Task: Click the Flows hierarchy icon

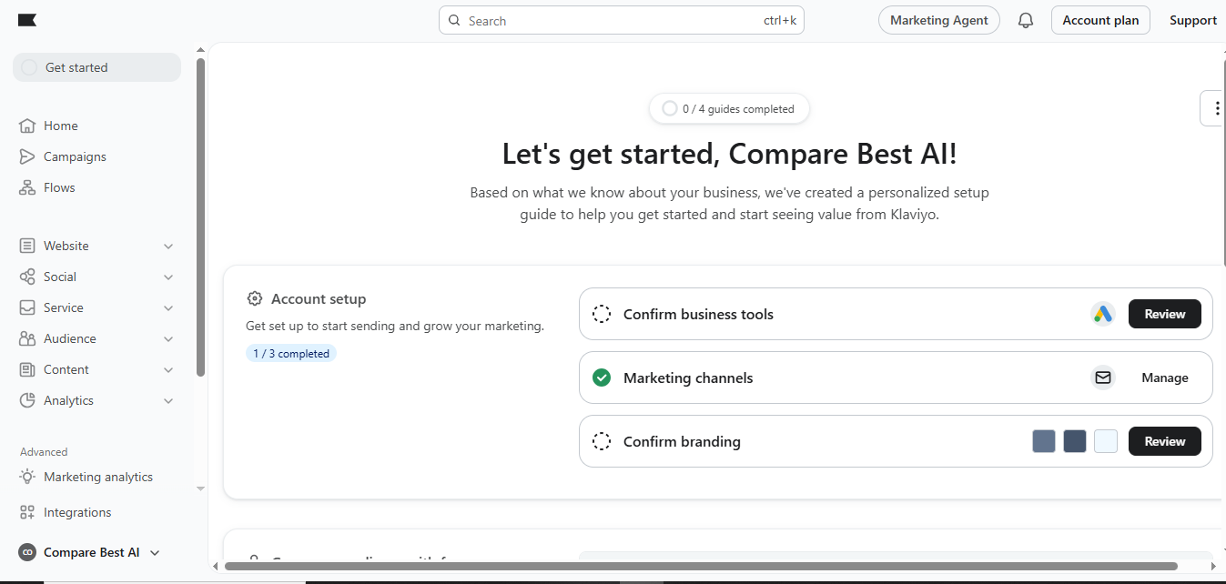Action: click(x=27, y=187)
